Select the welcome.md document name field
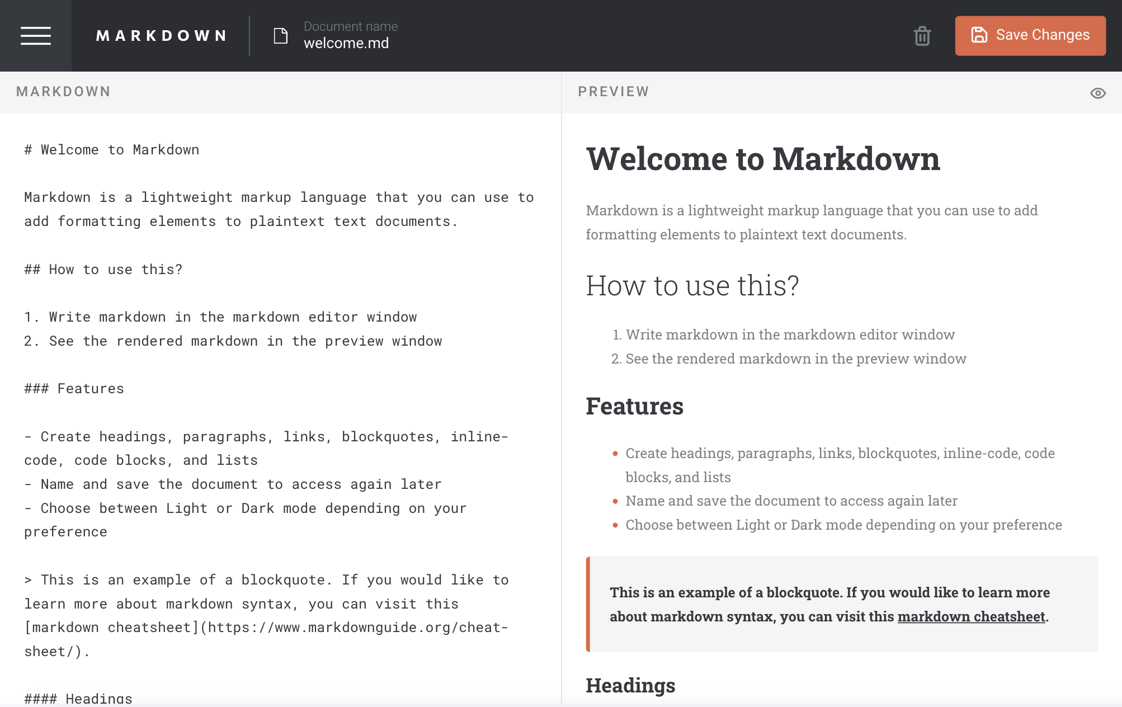Image resolution: width=1122 pixels, height=707 pixels. pyautogui.click(x=346, y=43)
